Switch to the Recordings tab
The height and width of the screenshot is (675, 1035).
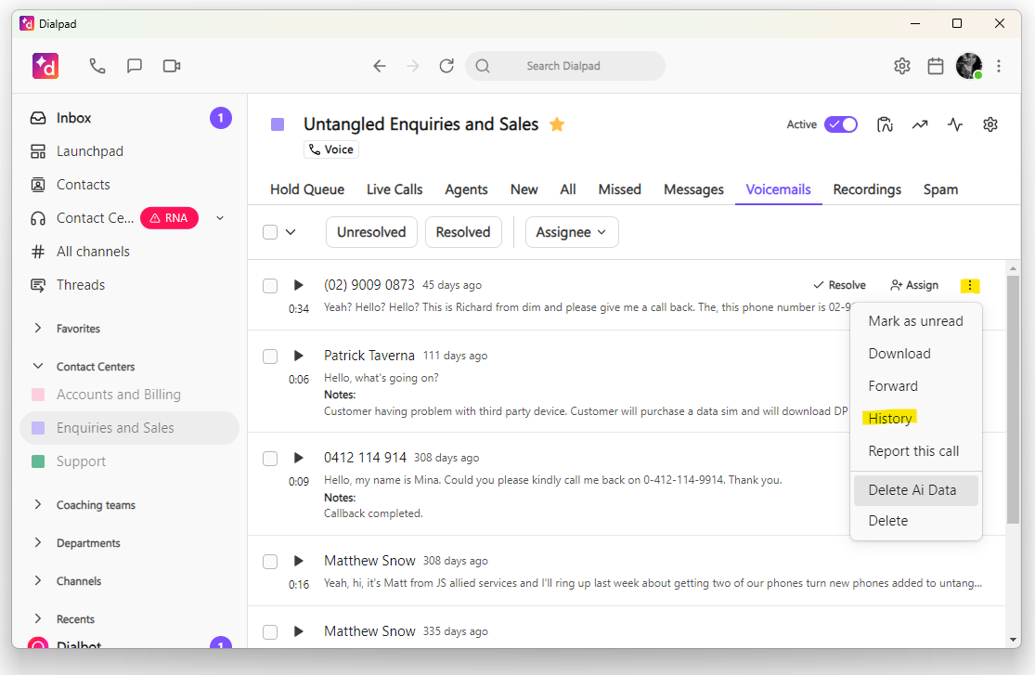[x=867, y=189]
